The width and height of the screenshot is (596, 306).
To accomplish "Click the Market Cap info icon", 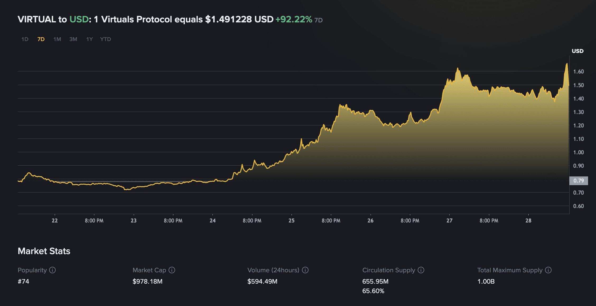I will [x=172, y=270].
